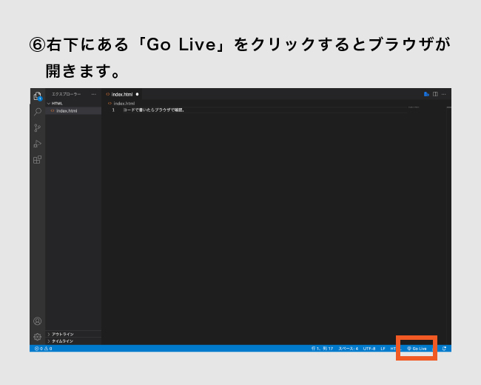Open the Accounts menu icon
The image size is (481, 385).
point(38,321)
